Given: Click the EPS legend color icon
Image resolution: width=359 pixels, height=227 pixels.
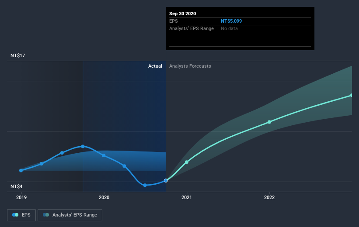Looking at the screenshot, I should pyautogui.click(x=15, y=215).
